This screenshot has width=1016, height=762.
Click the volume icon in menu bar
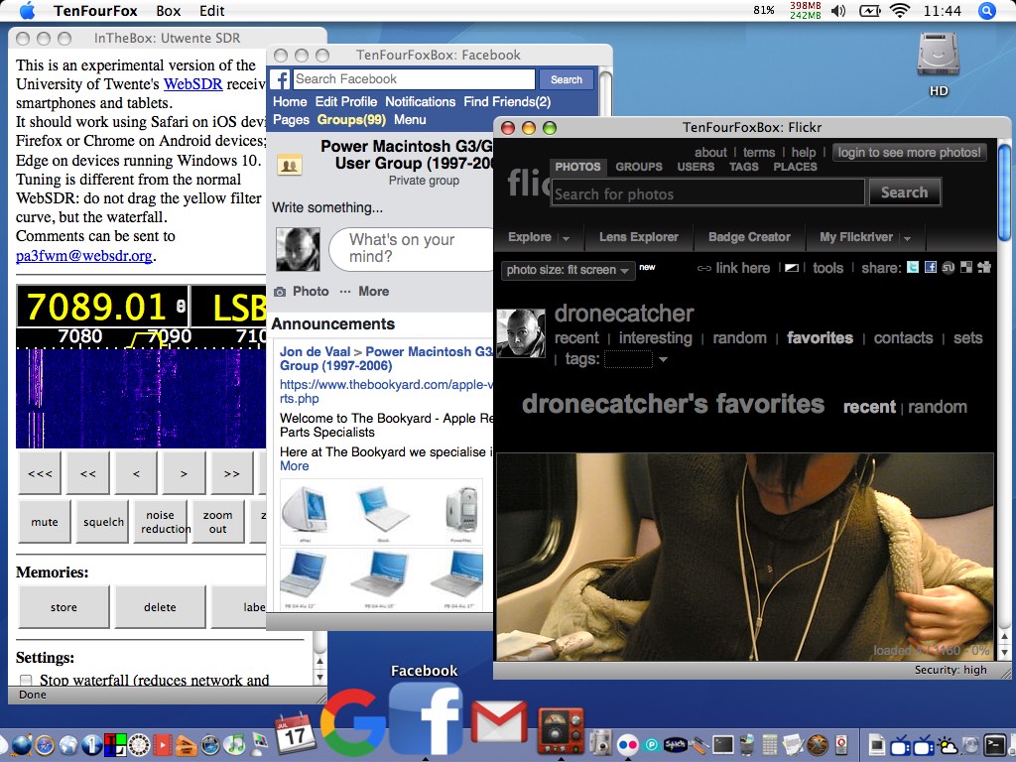point(838,11)
